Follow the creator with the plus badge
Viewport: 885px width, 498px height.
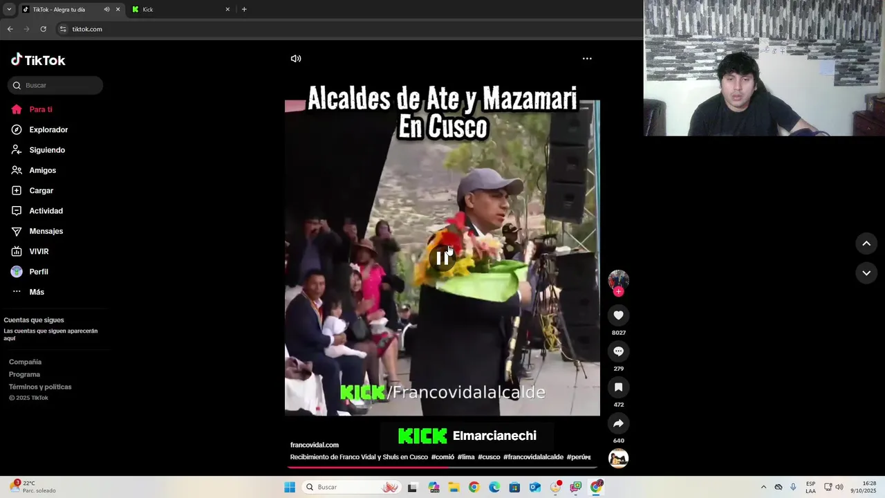(x=618, y=292)
